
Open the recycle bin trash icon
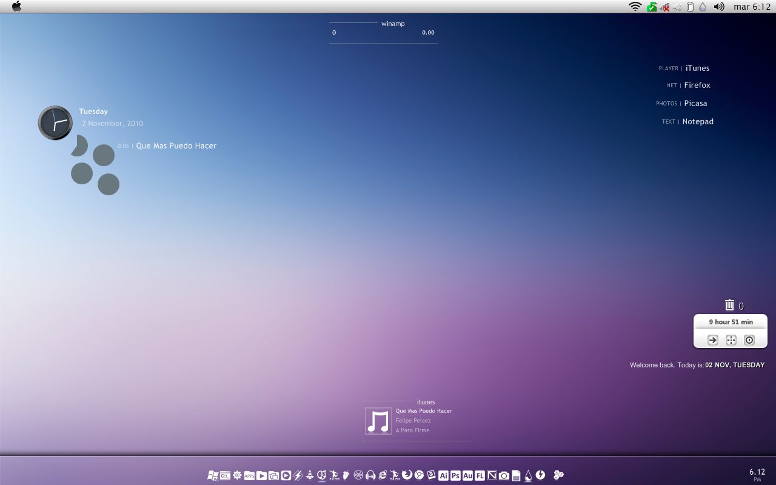tap(729, 305)
